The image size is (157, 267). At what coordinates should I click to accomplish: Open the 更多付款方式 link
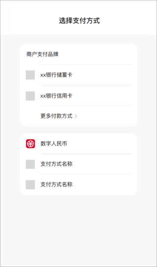56,116
